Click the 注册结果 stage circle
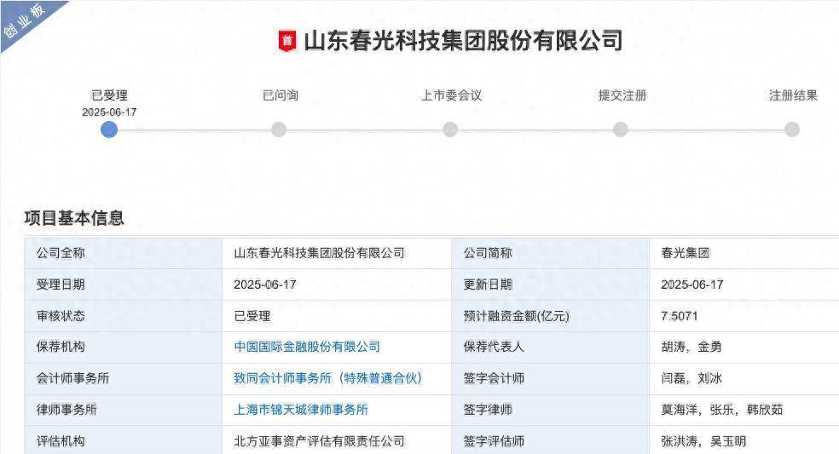The width and height of the screenshot is (839, 454). (x=792, y=129)
